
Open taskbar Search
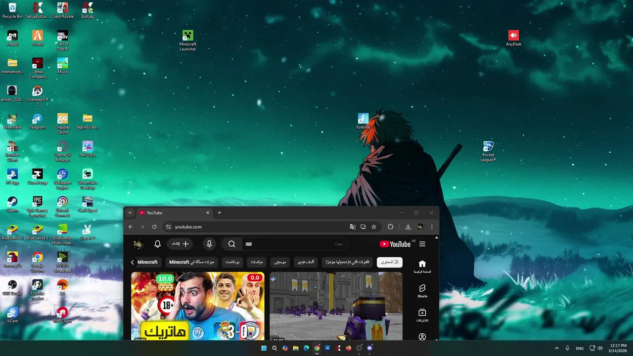pyautogui.click(x=274, y=348)
